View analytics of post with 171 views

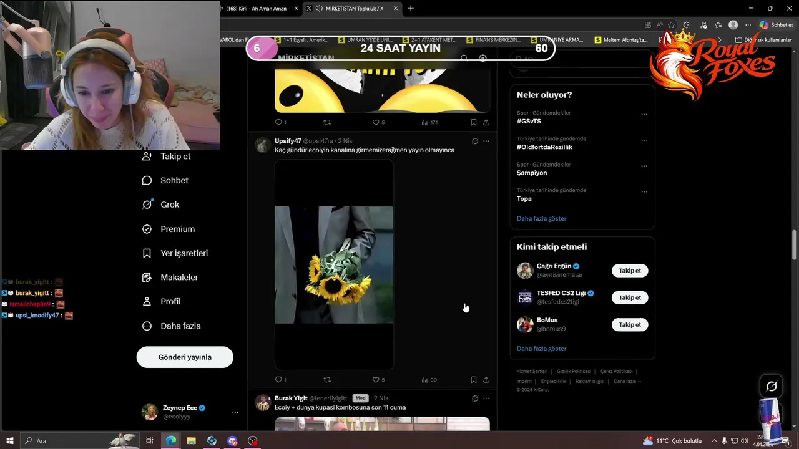[x=429, y=122]
